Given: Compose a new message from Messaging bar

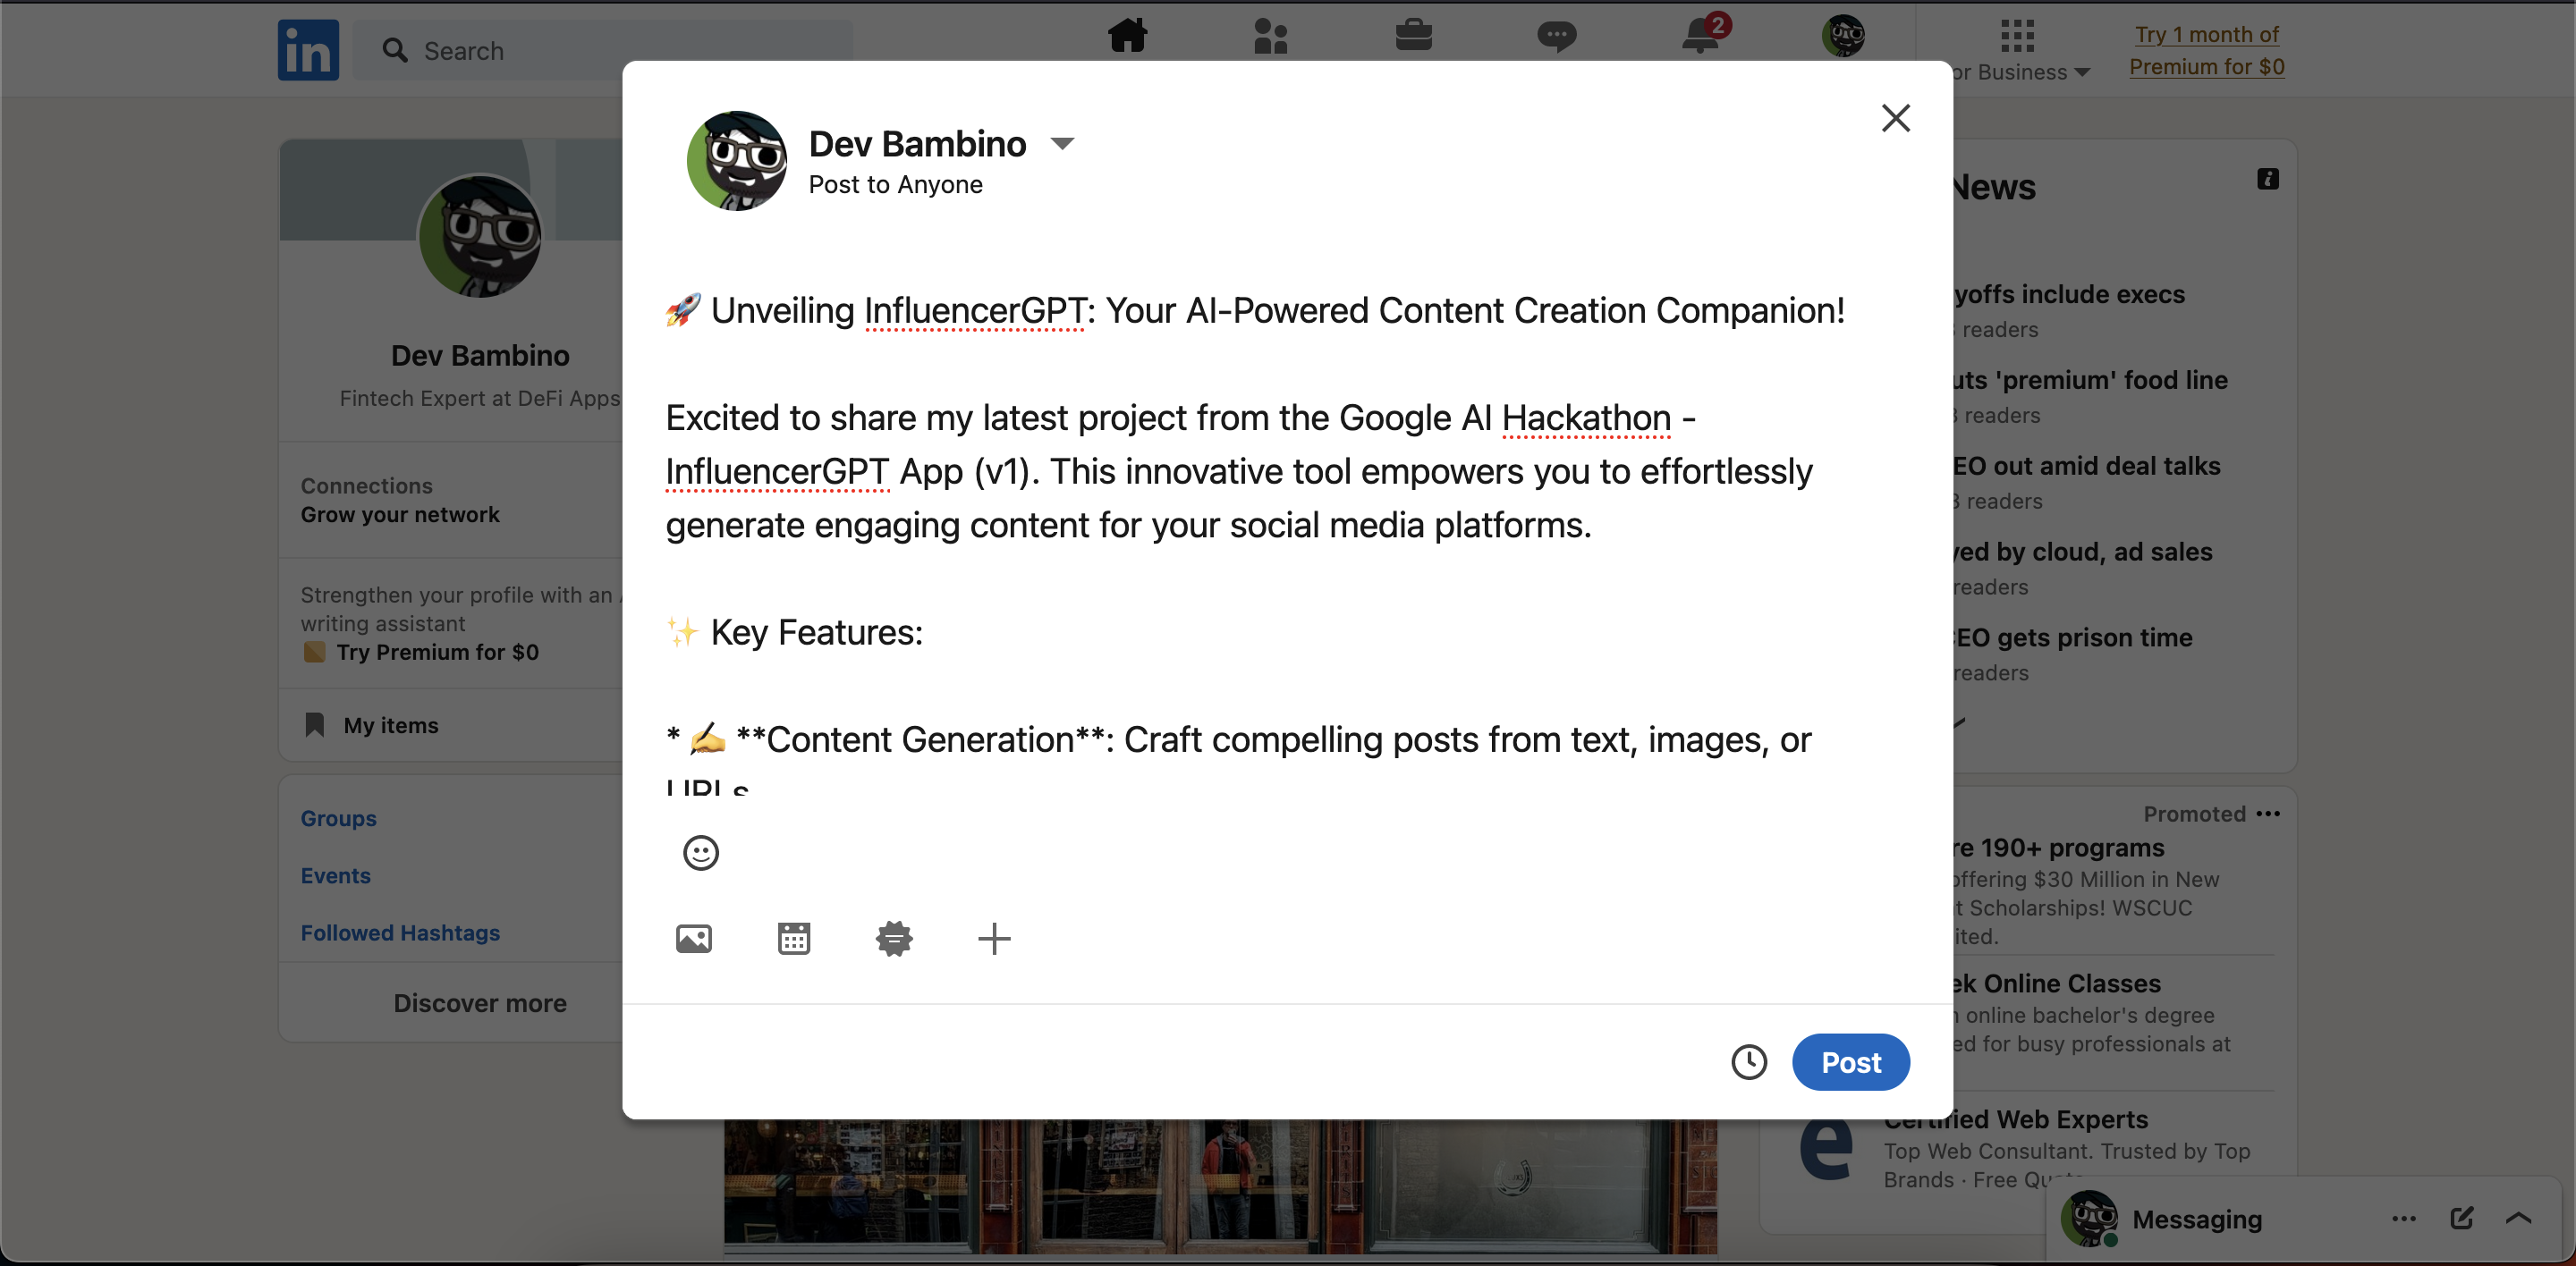Looking at the screenshot, I should (x=2461, y=1218).
